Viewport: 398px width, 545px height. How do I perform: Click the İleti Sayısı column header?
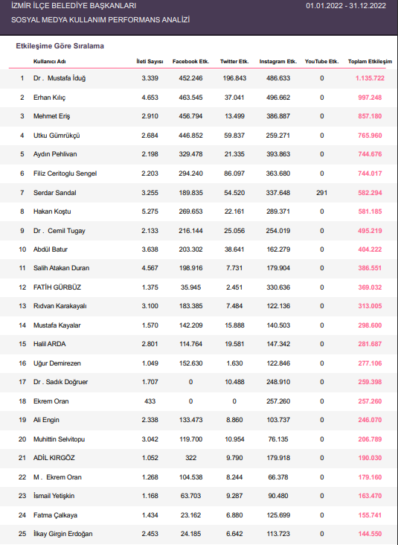click(x=150, y=62)
